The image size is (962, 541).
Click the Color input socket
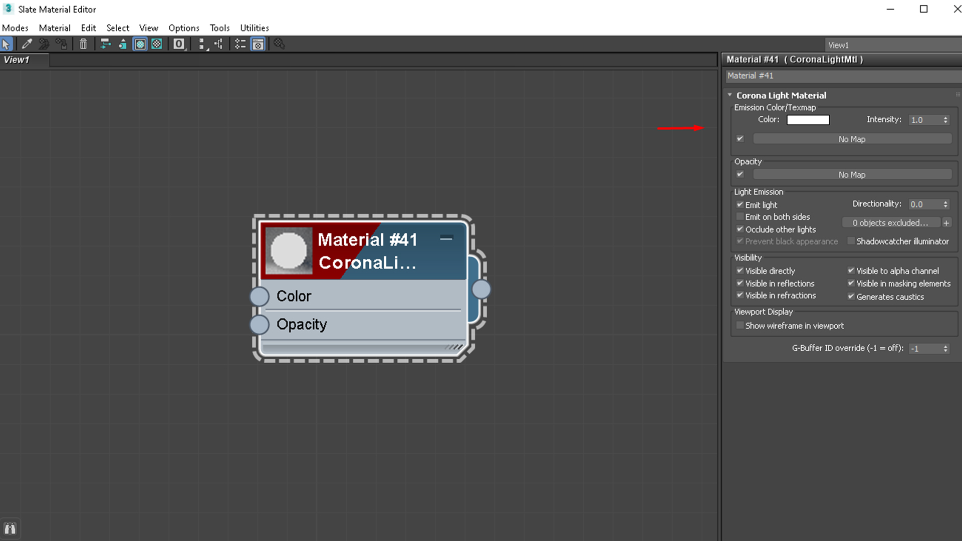pyautogui.click(x=260, y=296)
